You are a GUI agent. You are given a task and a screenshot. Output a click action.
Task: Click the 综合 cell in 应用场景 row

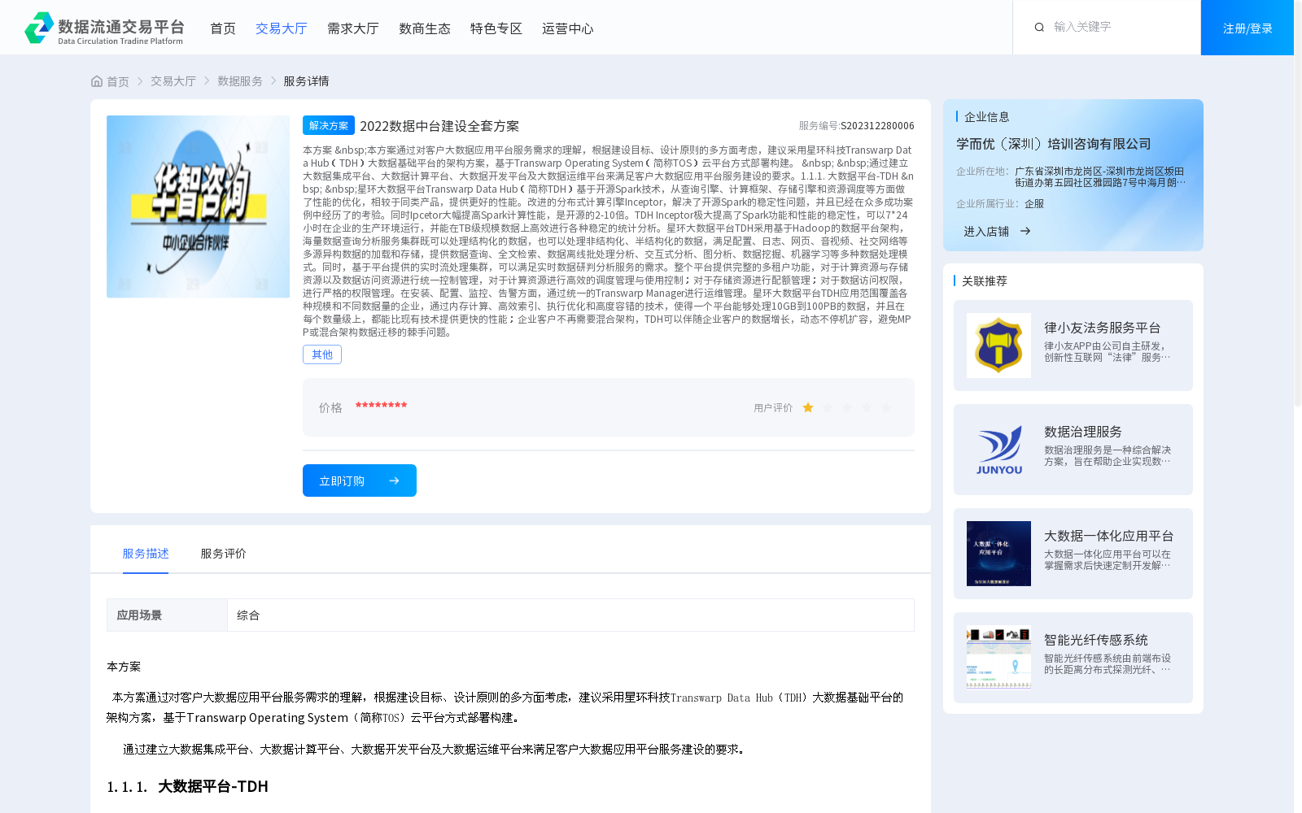pyautogui.click(x=570, y=615)
